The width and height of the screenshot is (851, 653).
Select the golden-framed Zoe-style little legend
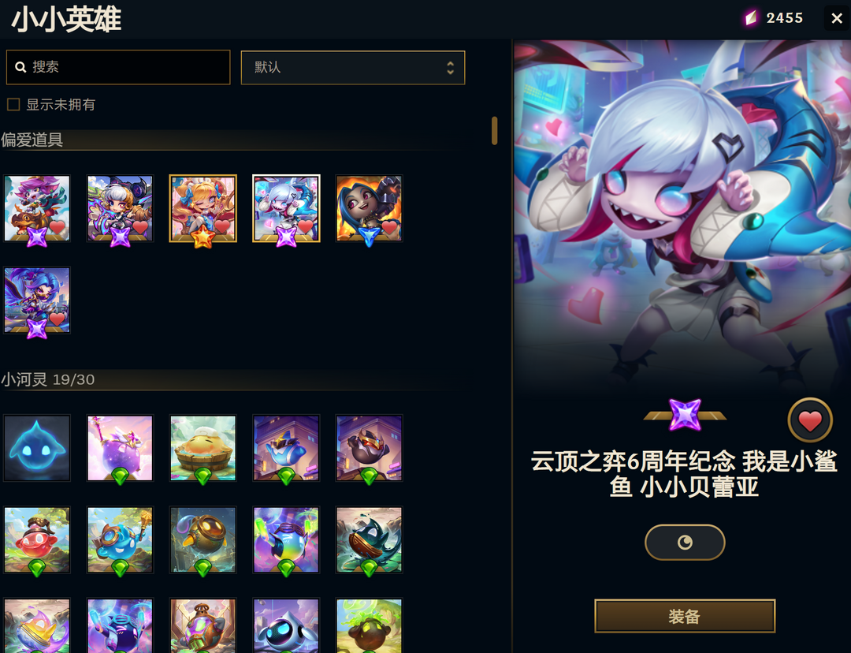point(203,208)
